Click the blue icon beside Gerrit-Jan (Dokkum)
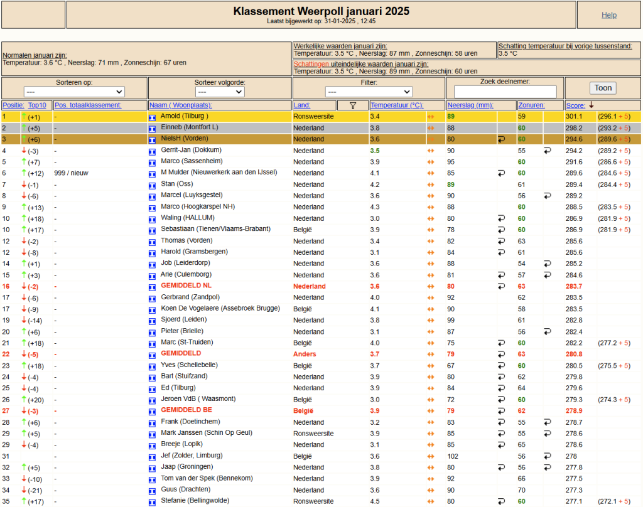This screenshot has height=507, width=643. (x=152, y=152)
